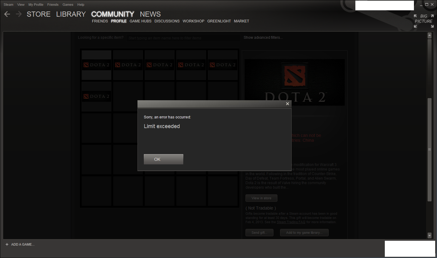Click ADD A GAME at the bottom
Image resolution: width=437 pixels, height=258 pixels.
[20, 244]
